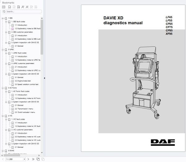Click the previous view icon in status bar
This screenshot has height=162, width=186.
click(38, 159)
